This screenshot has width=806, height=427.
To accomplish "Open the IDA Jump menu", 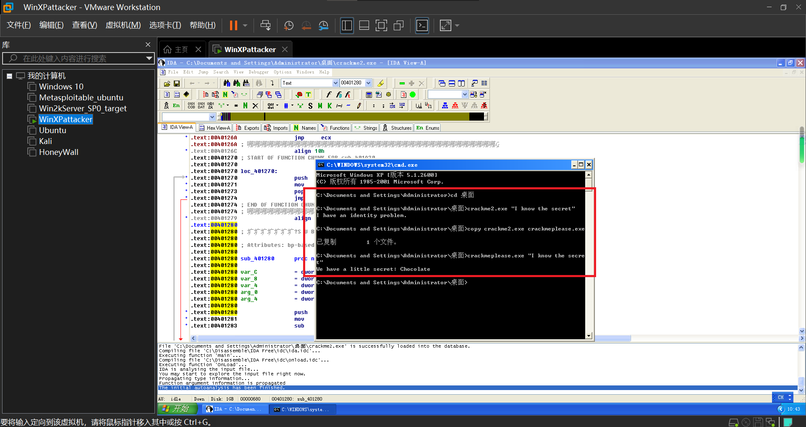I will (x=203, y=72).
